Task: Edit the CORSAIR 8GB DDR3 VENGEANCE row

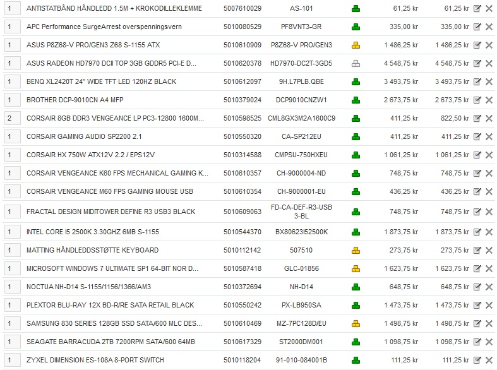Action: tap(477, 119)
